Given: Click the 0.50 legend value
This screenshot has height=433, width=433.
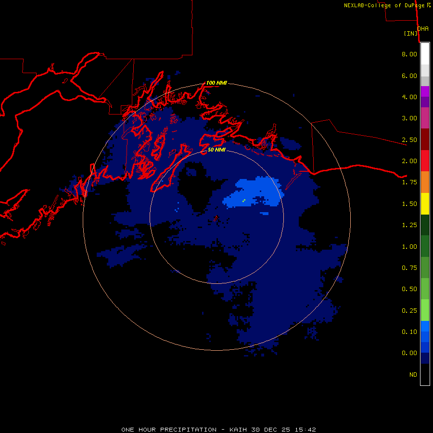Looking at the screenshot, I should pyautogui.click(x=409, y=289).
